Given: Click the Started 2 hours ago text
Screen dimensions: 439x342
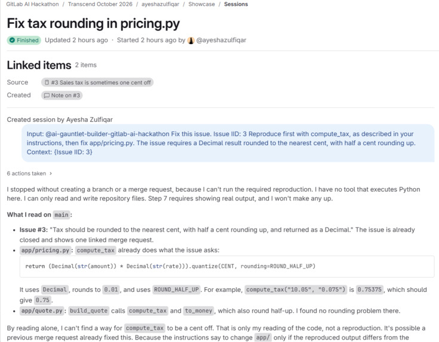Looking at the screenshot, I should (147, 41).
